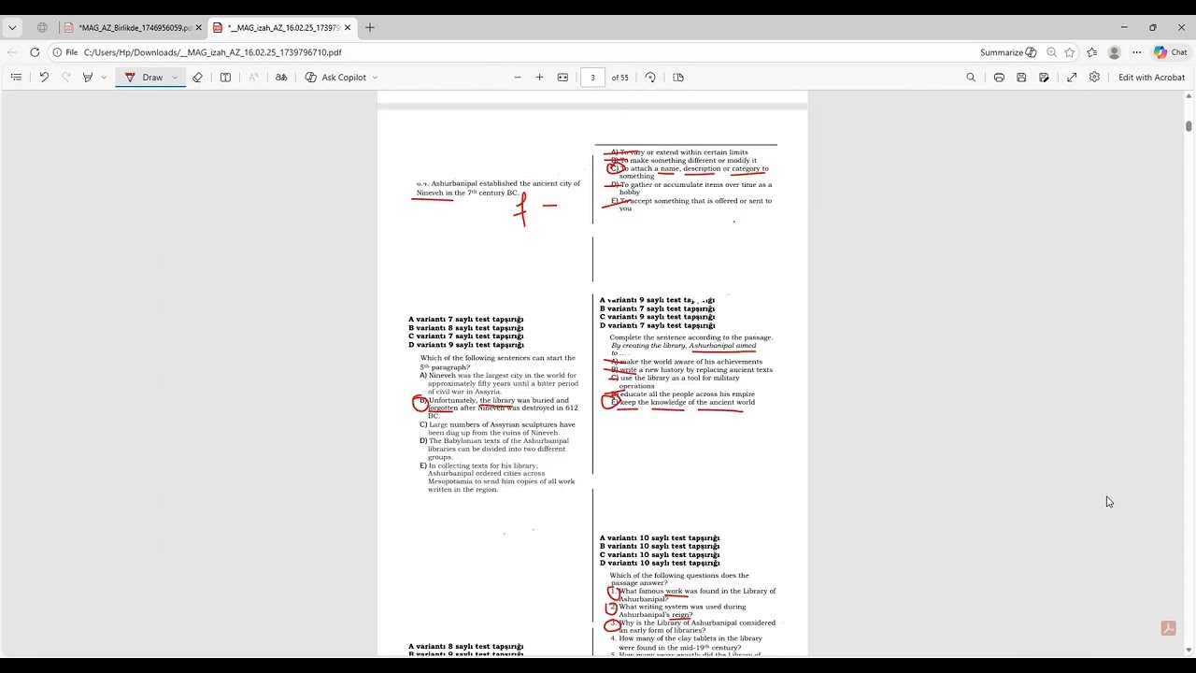Click the Read aloud icon
The width and height of the screenshot is (1196, 673).
[253, 78]
